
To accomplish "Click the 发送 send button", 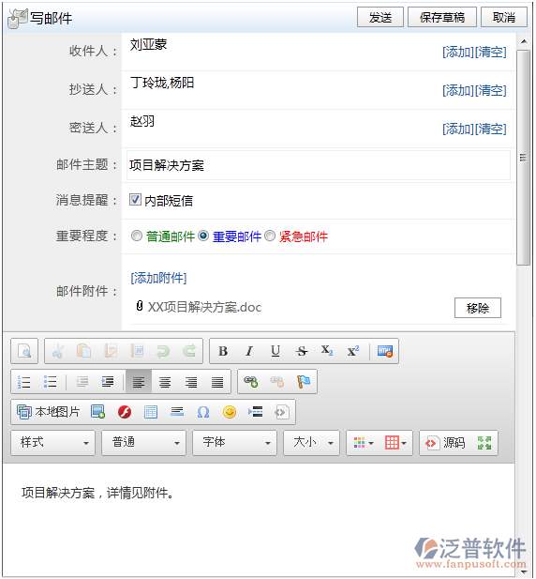I will (380, 17).
